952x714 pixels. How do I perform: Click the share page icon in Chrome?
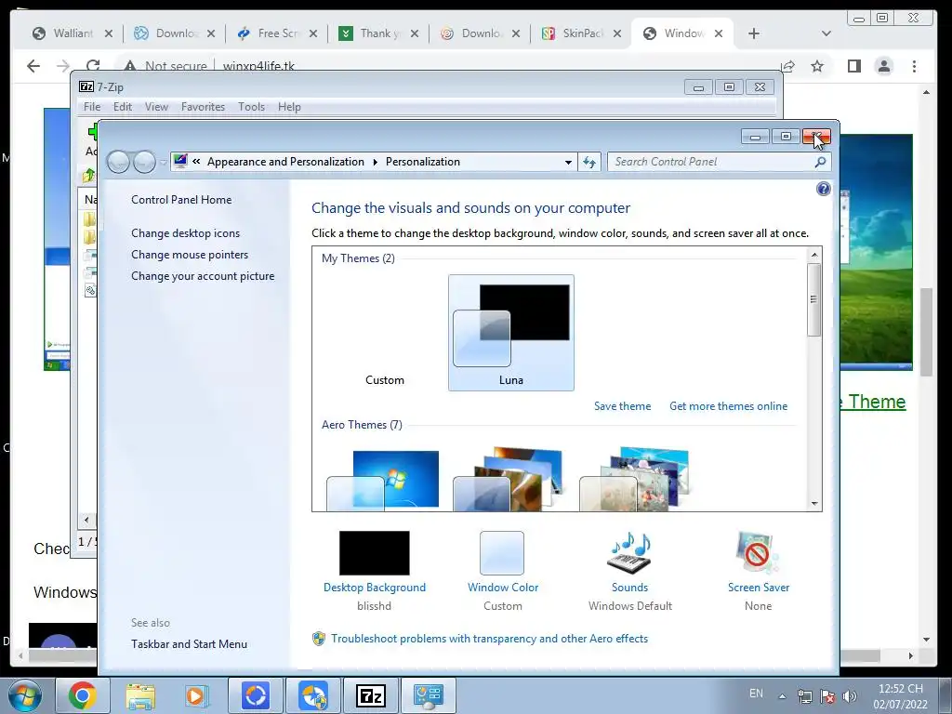click(788, 66)
